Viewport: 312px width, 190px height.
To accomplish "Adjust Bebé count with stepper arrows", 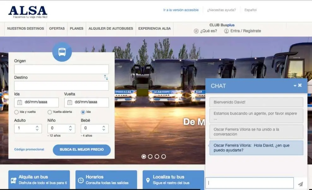I will click(104, 128).
